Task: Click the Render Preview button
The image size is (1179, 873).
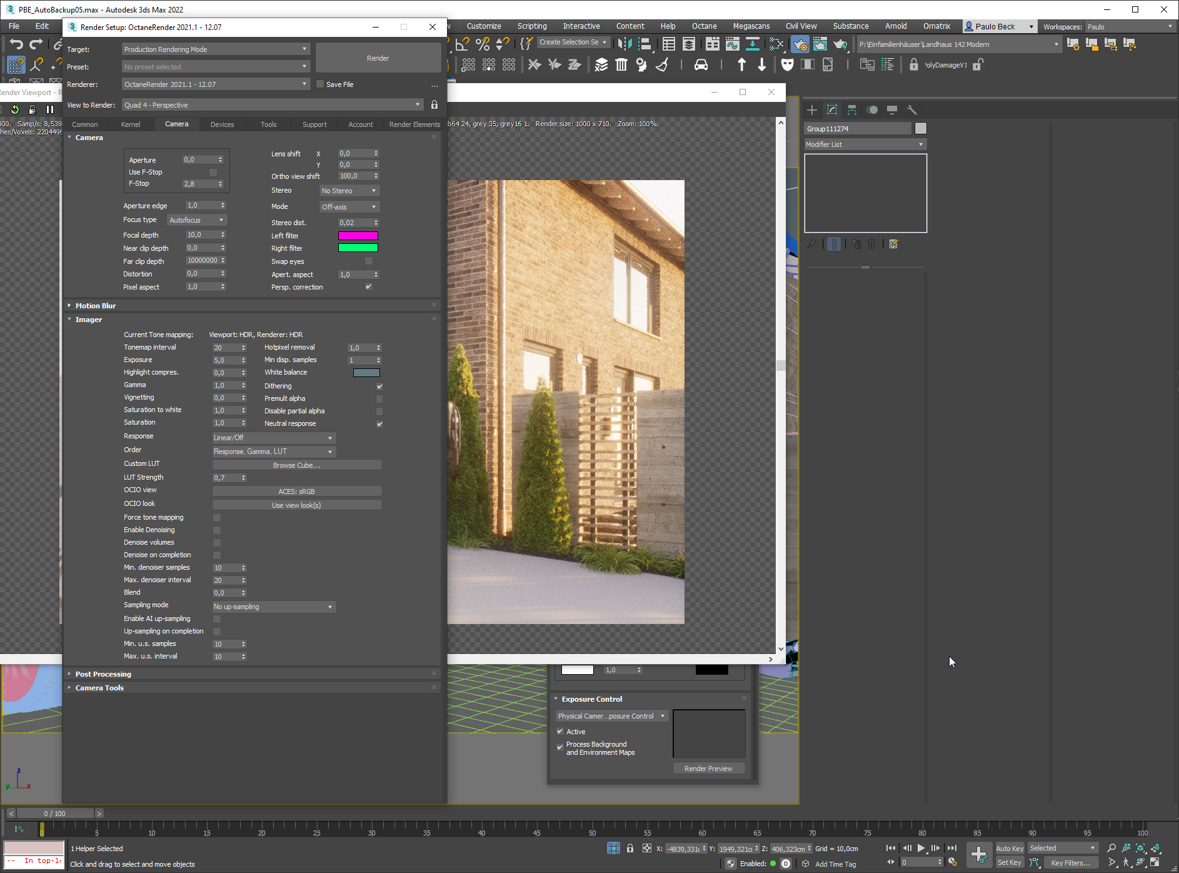Action: pyautogui.click(x=708, y=769)
